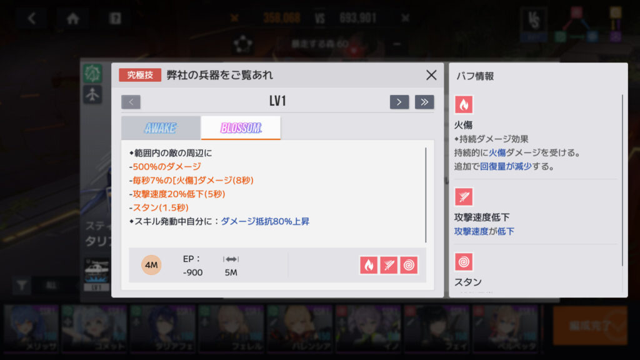Click the 火傷 flame icon in buff info panel
This screenshot has height=360, width=640.
464,105
